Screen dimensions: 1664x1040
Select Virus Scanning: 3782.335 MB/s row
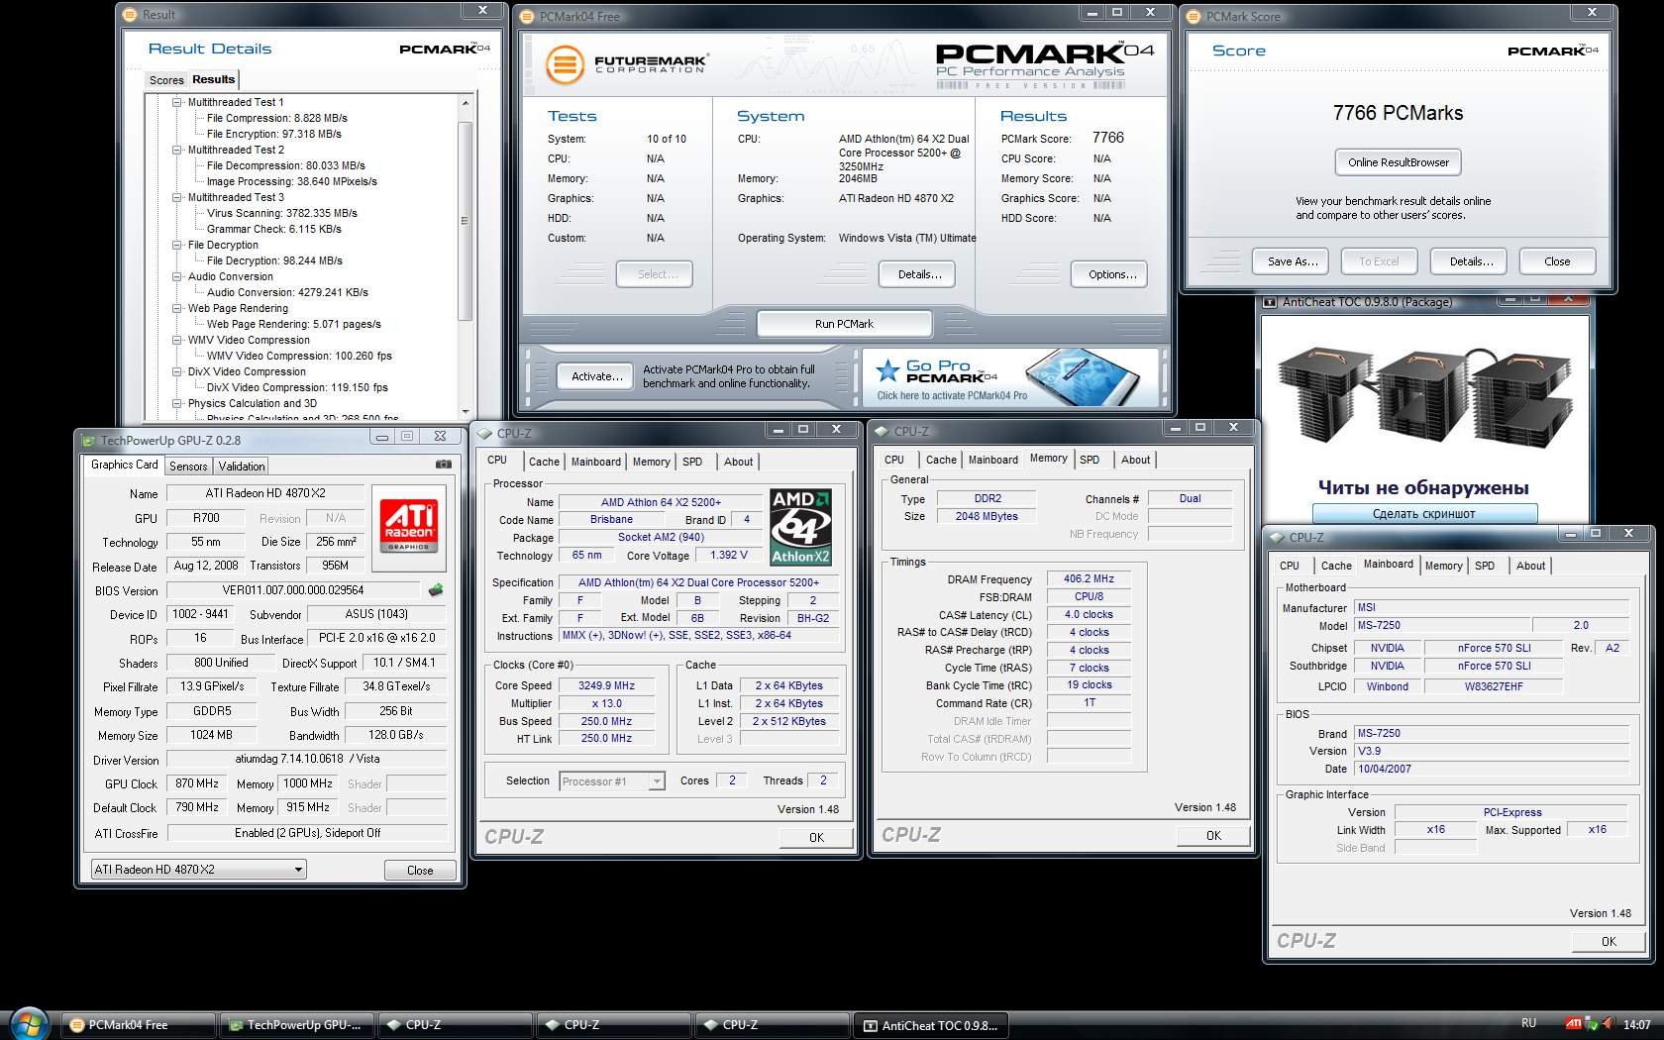tap(282, 213)
